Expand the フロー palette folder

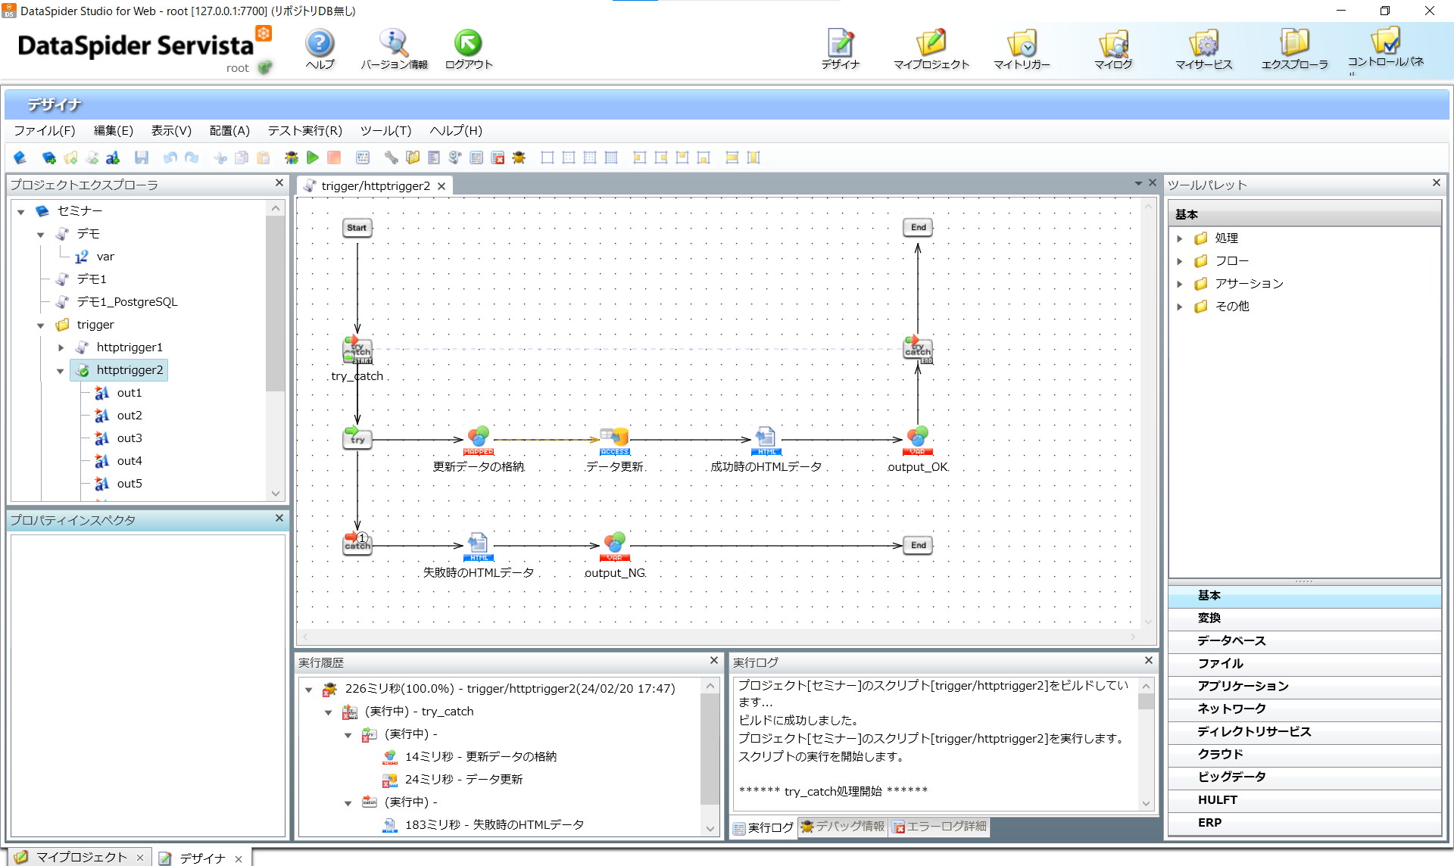pos(1179,261)
